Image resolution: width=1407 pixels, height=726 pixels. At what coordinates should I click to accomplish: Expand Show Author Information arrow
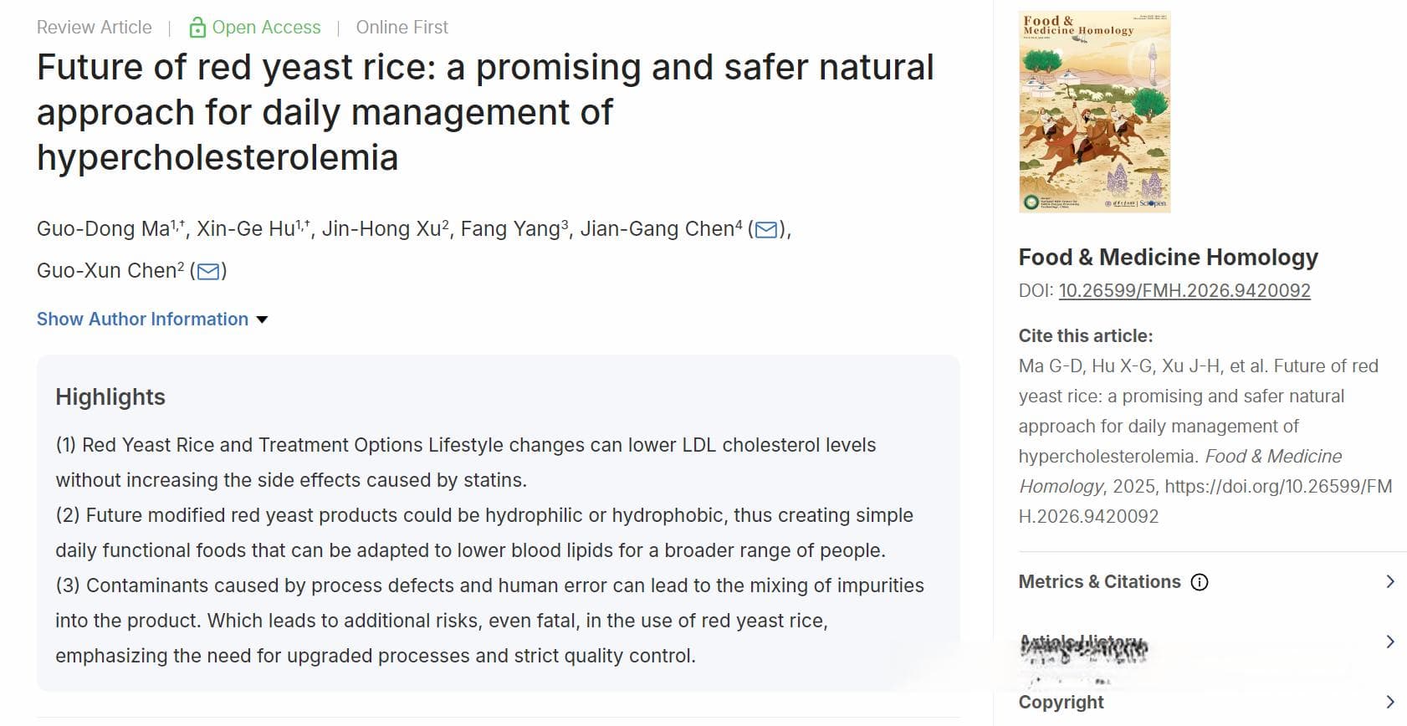[x=262, y=320]
